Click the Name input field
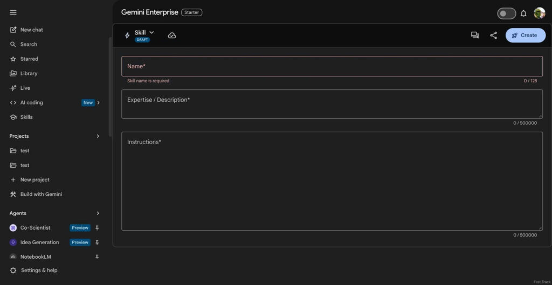This screenshot has height=285, width=552. coord(332,66)
